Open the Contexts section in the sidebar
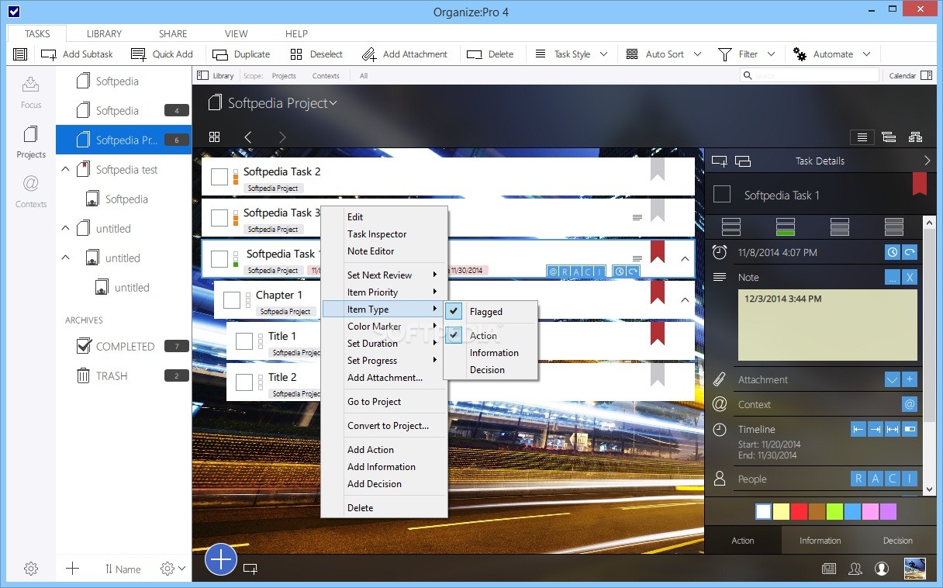943x588 pixels. click(x=31, y=191)
